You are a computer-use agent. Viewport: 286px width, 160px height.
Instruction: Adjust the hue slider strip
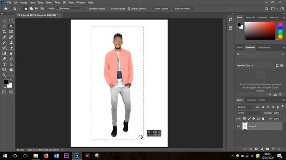coord(280,31)
